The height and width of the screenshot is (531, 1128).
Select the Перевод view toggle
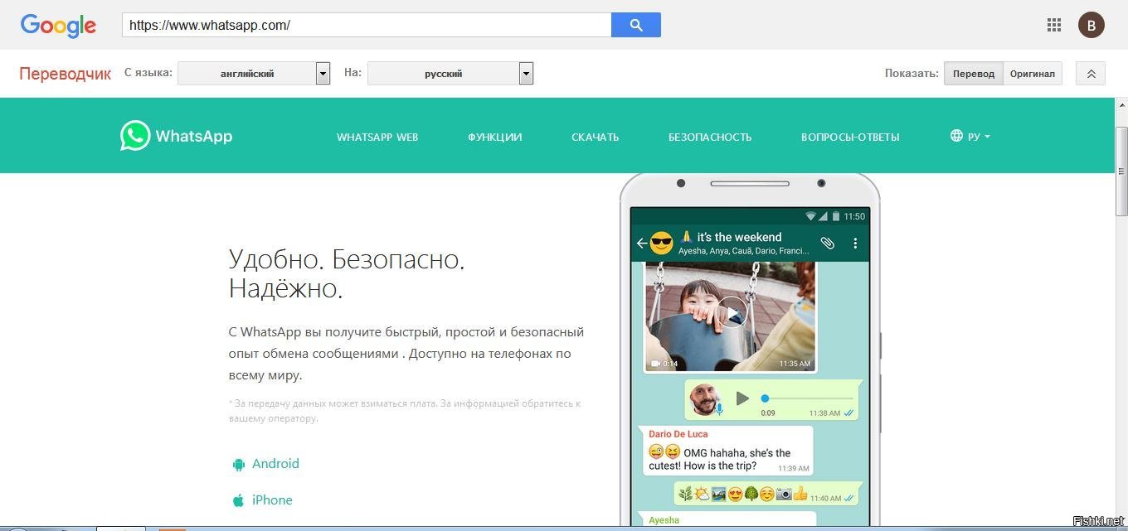[x=973, y=74]
